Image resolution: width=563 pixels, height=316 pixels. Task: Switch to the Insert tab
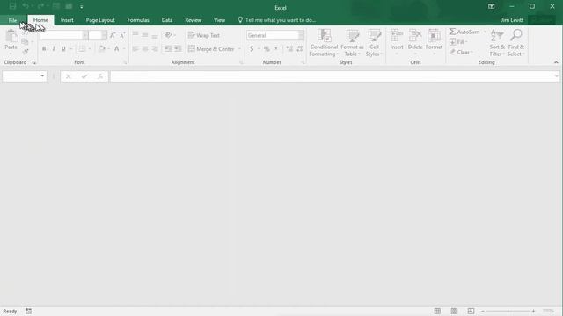pos(67,20)
